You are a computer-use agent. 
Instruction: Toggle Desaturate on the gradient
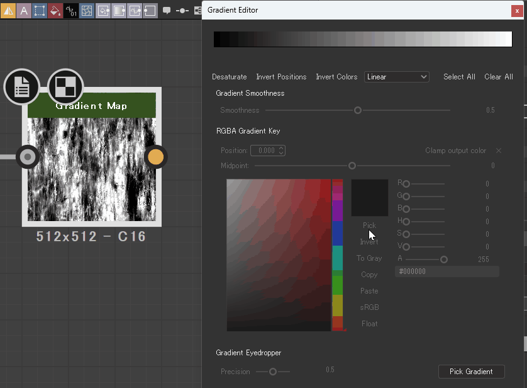pyautogui.click(x=229, y=76)
